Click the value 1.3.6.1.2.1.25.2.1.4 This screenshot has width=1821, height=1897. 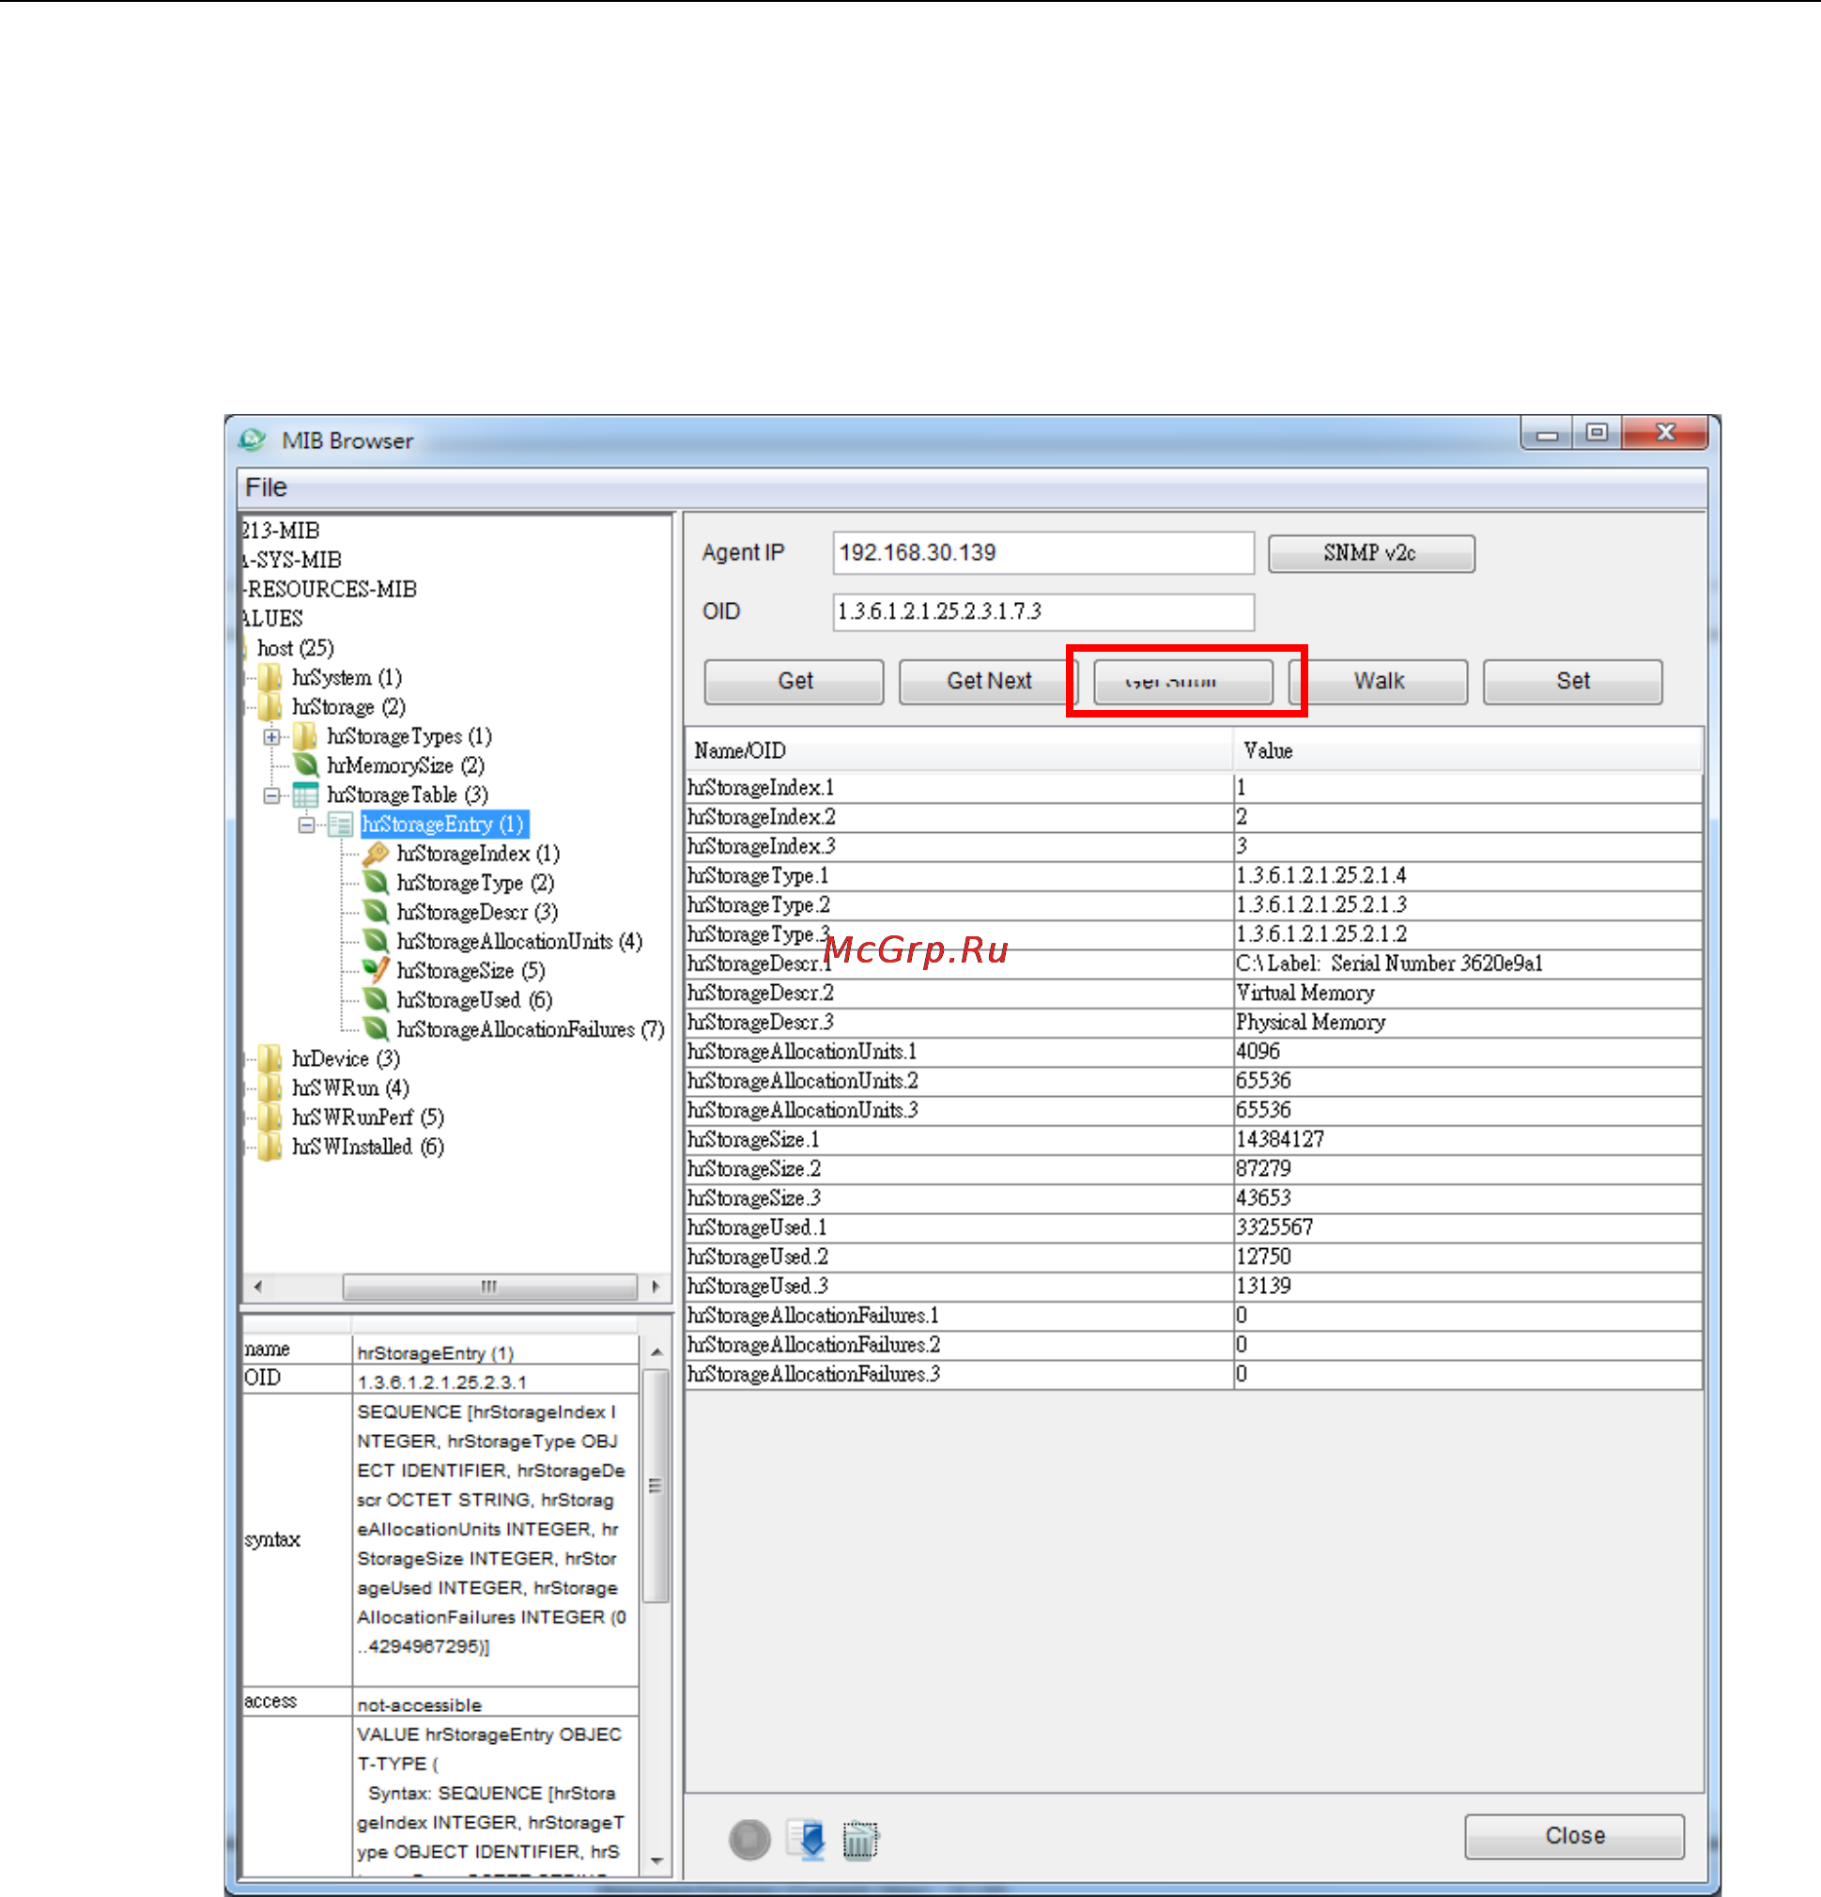click(1320, 876)
